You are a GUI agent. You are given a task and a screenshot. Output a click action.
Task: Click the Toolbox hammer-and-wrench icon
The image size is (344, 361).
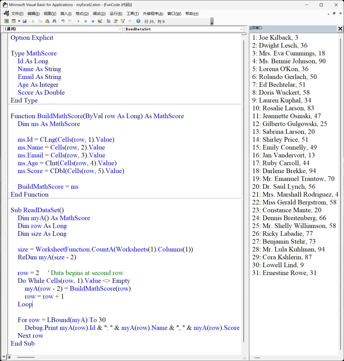pyautogui.click(x=130, y=21)
